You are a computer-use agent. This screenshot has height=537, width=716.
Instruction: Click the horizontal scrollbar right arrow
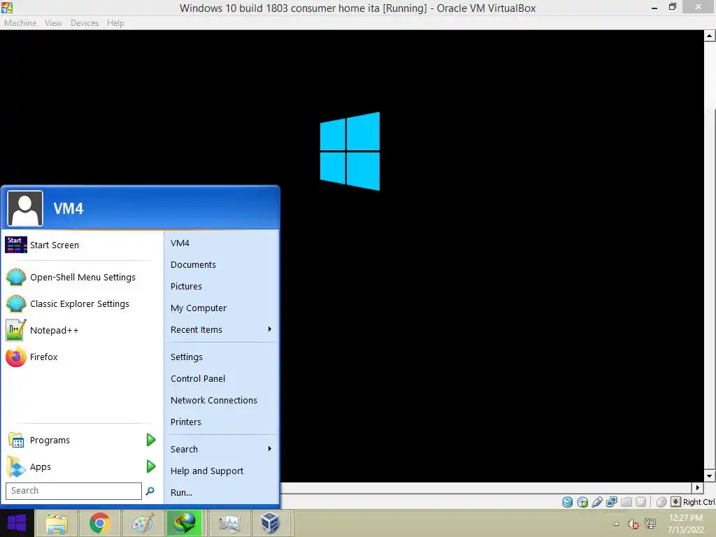click(697, 487)
